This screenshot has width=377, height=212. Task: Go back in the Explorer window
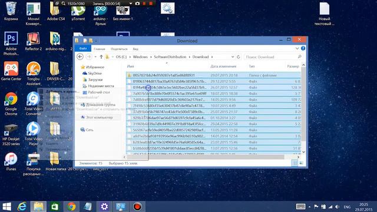pyautogui.click(x=80, y=57)
